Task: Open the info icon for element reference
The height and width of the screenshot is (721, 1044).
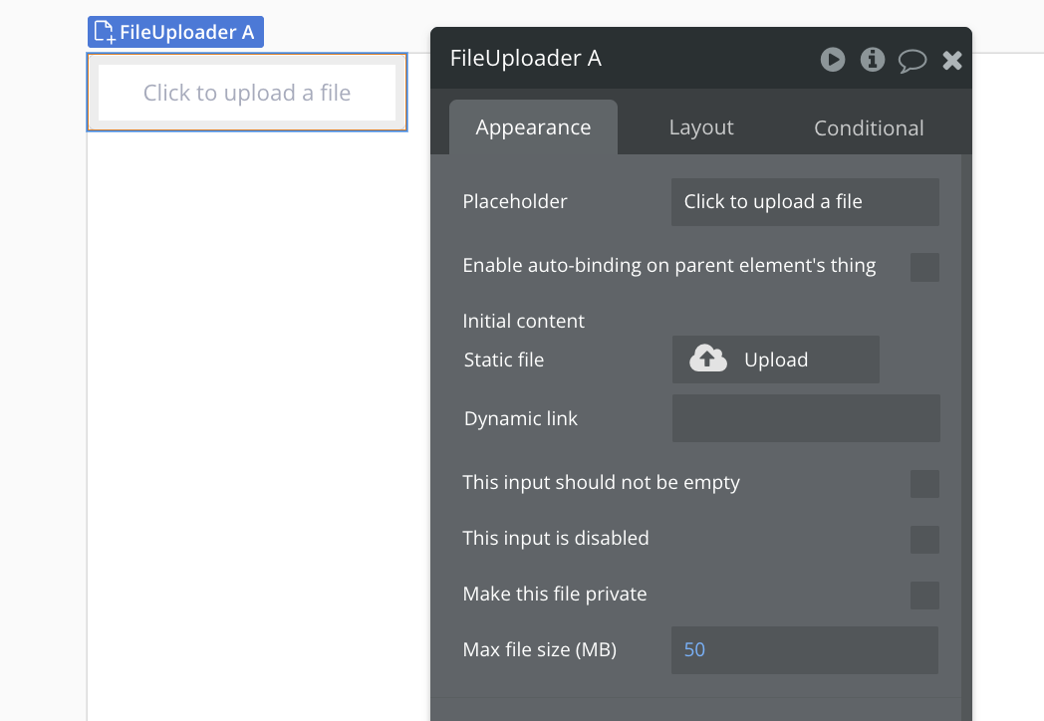Action: [x=873, y=60]
